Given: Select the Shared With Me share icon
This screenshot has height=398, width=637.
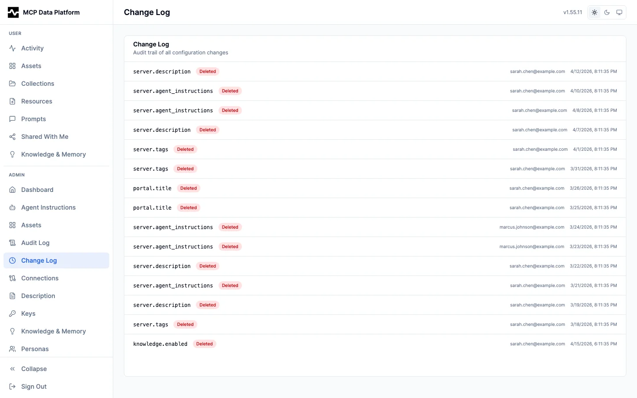Looking at the screenshot, I should point(12,137).
